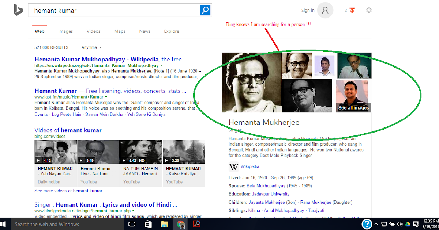The width and height of the screenshot is (439, 230).
Task: Click the Task View taskbar button
Action: click(131, 224)
